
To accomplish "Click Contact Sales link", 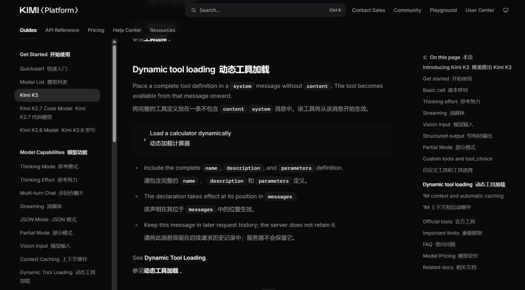I will pyautogui.click(x=368, y=10).
